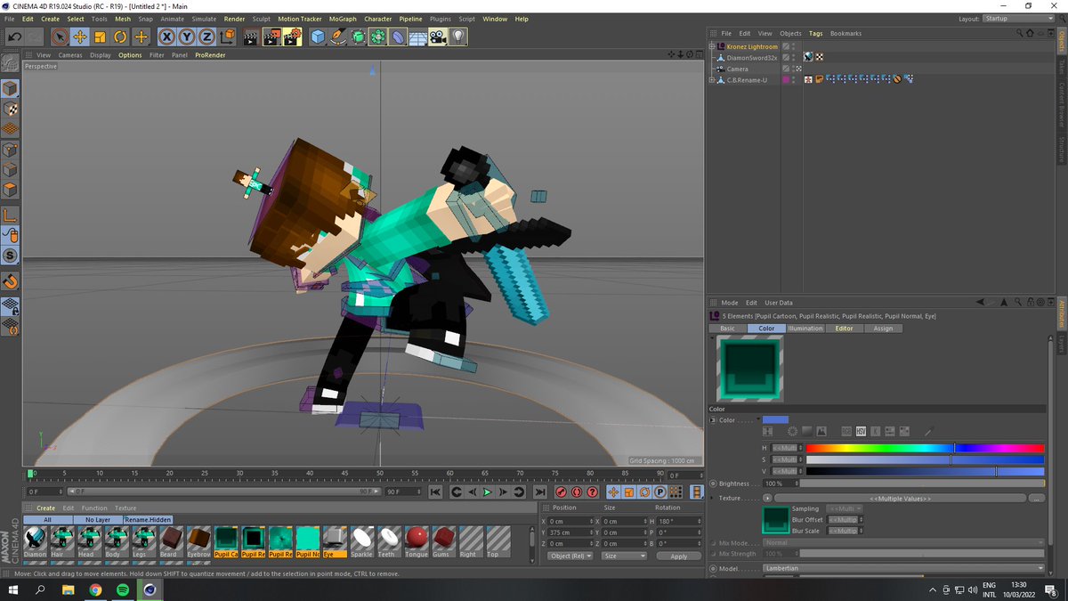Switch to the Editor tab
Viewport: 1068px width, 601px height.
click(x=844, y=329)
